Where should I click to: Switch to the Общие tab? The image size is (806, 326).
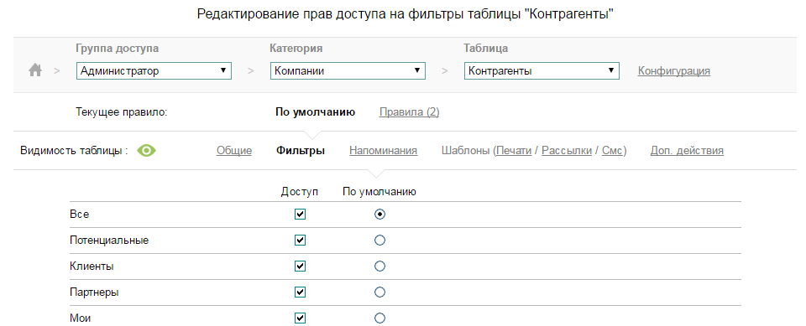pyautogui.click(x=234, y=150)
